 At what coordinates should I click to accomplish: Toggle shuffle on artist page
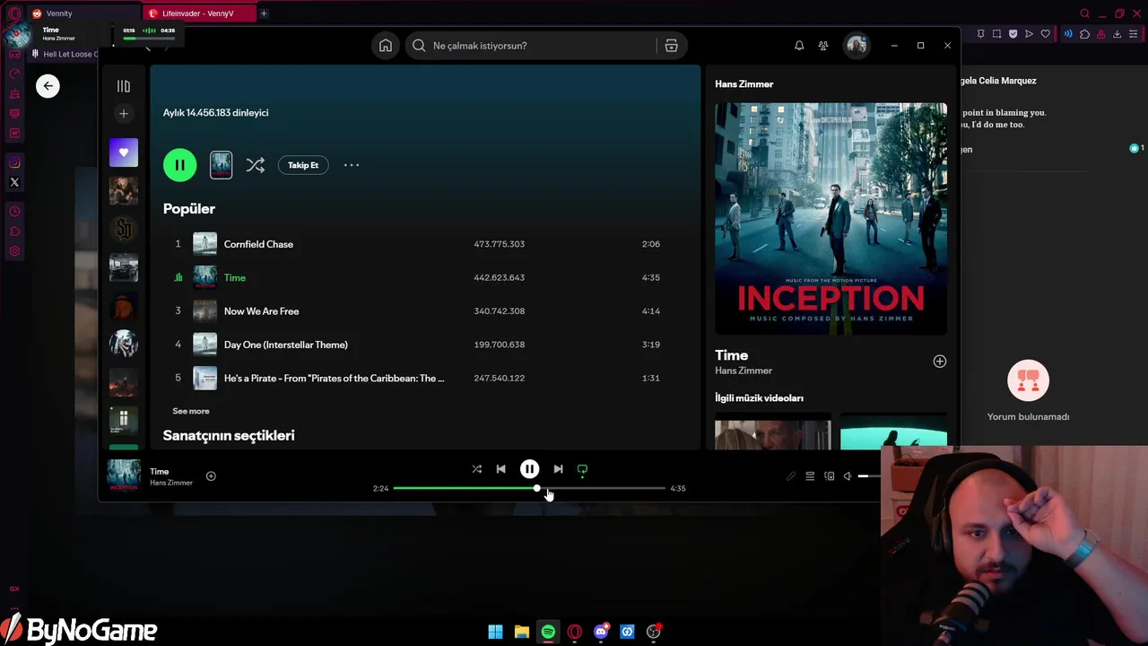[256, 165]
